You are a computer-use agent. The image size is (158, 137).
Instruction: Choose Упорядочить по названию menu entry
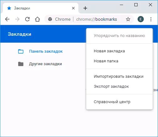coord(119,36)
